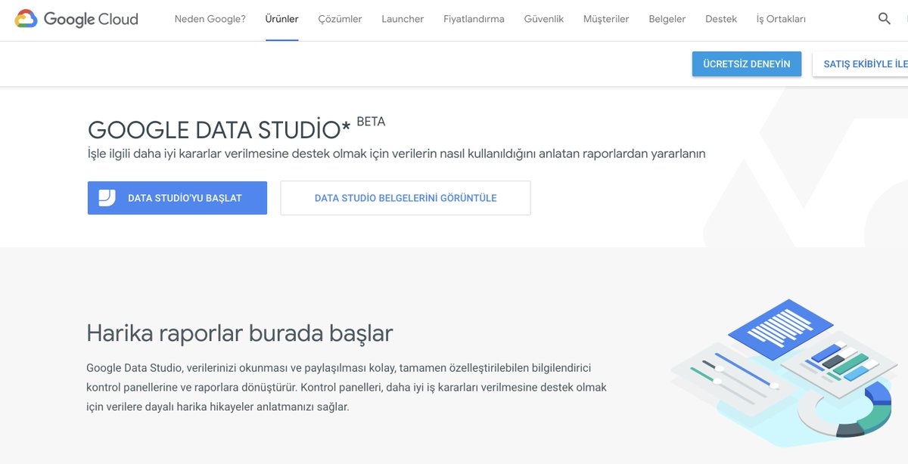This screenshot has height=464, width=908.
Task: Select İş Ortakları nav item
Action: pos(781,19)
